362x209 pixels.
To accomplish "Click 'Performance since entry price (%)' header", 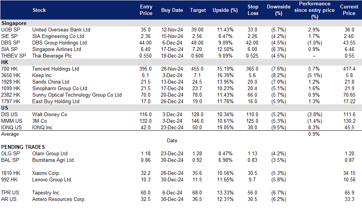I will click(314, 10).
